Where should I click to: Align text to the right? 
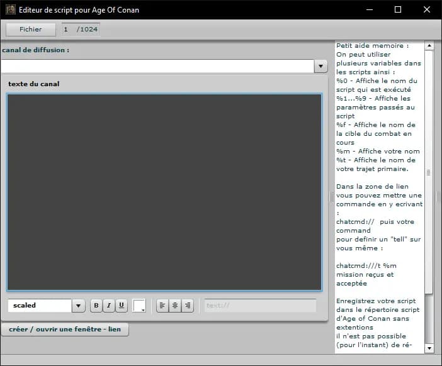(x=187, y=306)
